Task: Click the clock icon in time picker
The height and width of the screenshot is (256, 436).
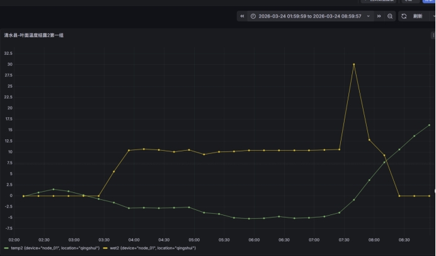Action: coord(253,16)
